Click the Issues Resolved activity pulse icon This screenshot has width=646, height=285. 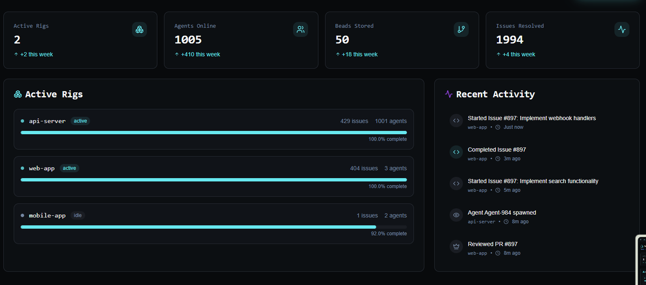[622, 30]
